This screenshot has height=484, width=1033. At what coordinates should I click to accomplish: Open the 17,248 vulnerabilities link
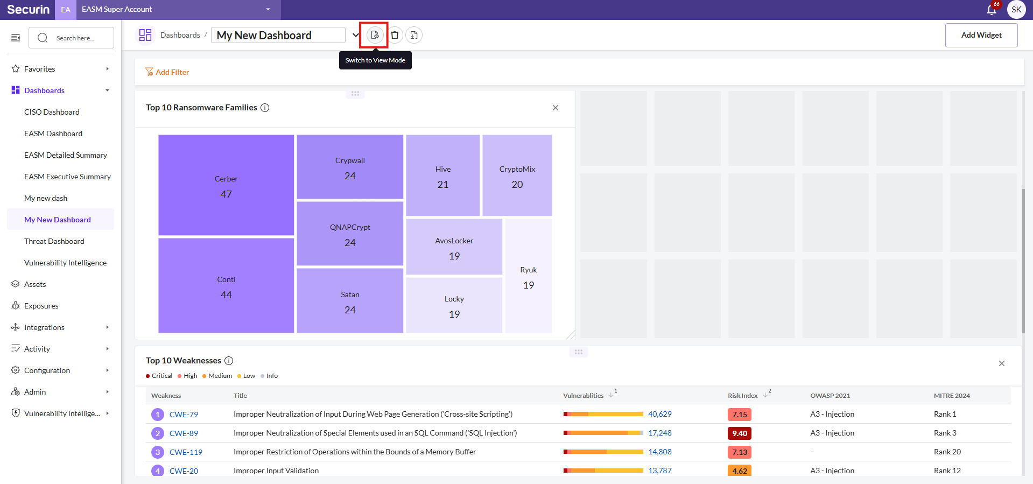click(660, 433)
